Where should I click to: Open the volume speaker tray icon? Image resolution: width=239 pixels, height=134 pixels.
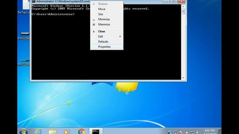tap(198, 133)
